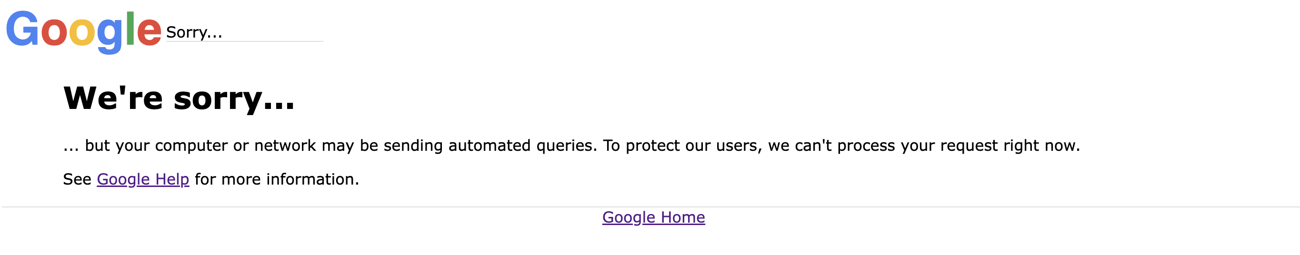
Task: Click the words 'automated queries' in paragraph
Action: coord(522,146)
